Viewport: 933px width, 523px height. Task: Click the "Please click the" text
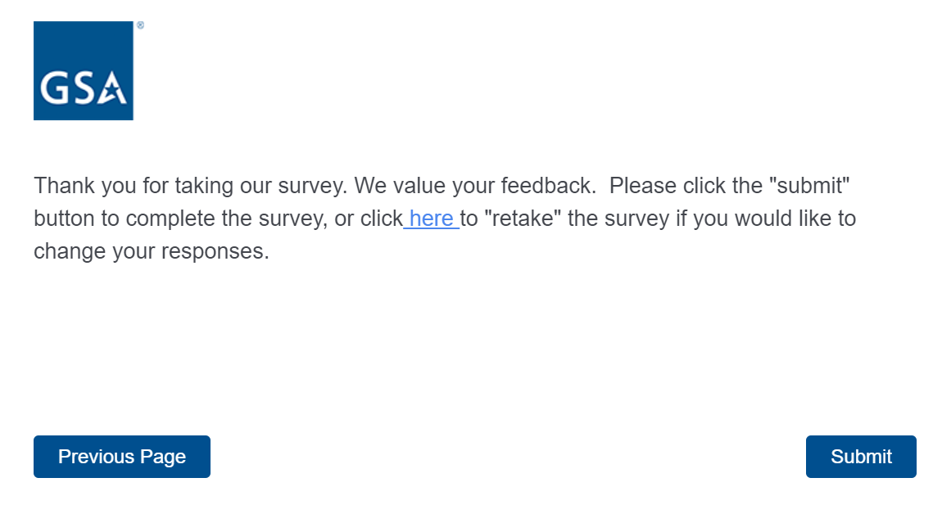click(x=674, y=186)
